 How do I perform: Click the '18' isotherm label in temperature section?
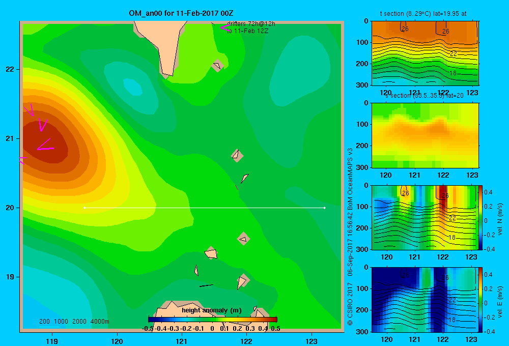point(453,73)
